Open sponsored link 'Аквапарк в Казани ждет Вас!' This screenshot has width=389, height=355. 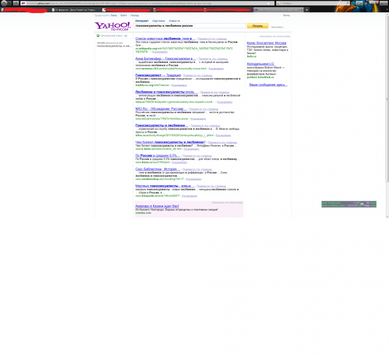157,206
